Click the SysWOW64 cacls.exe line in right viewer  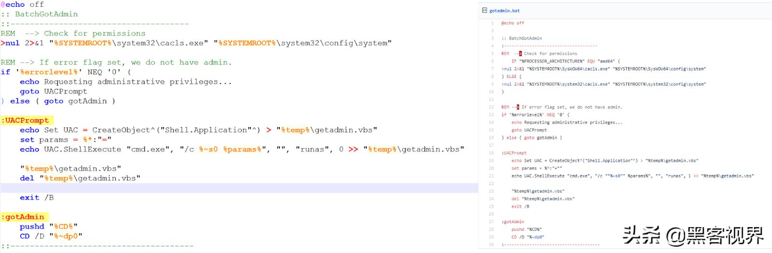tap(604, 69)
